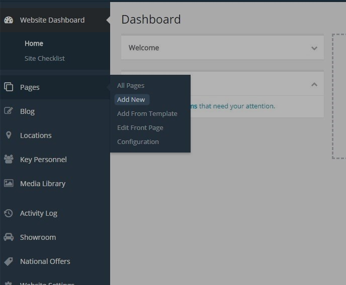
Task: Click the Activity Log history clock icon
Action: 9,213
